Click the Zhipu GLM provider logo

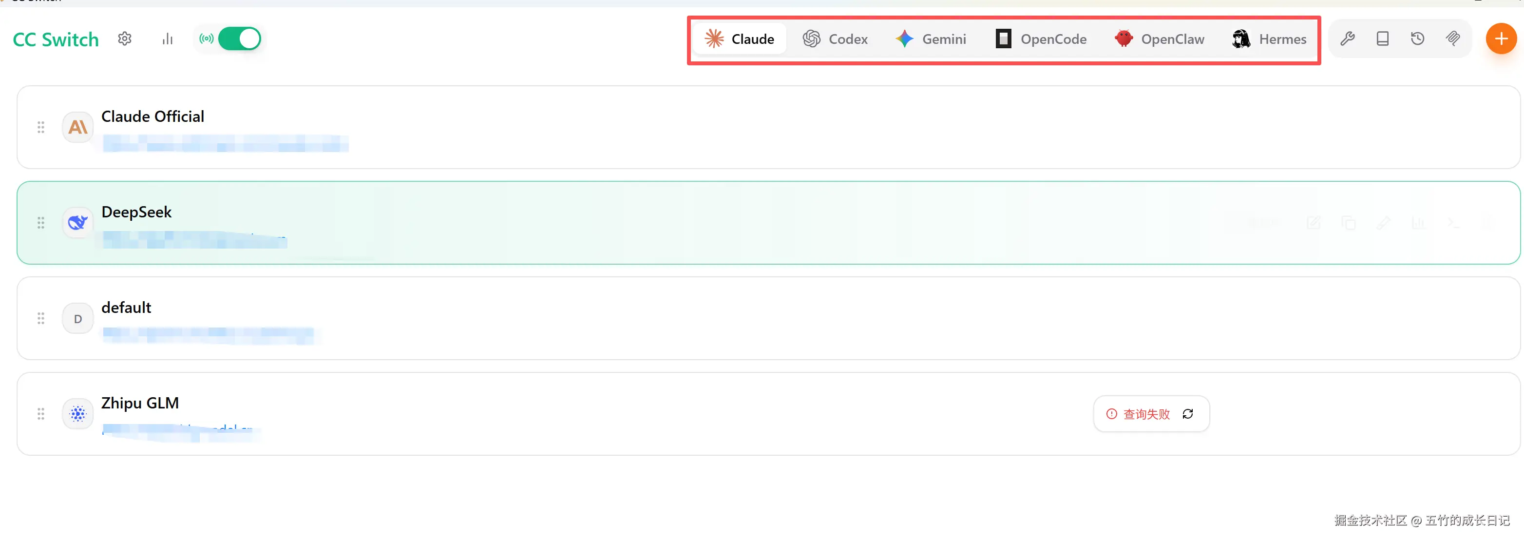coord(78,414)
